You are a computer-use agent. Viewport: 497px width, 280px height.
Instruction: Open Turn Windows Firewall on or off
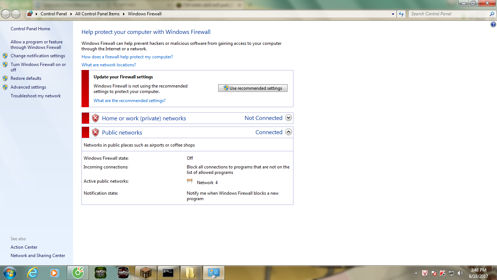(38, 67)
